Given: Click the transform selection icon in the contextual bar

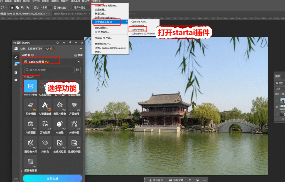Looking at the screenshot, I should click(x=190, y=180).
